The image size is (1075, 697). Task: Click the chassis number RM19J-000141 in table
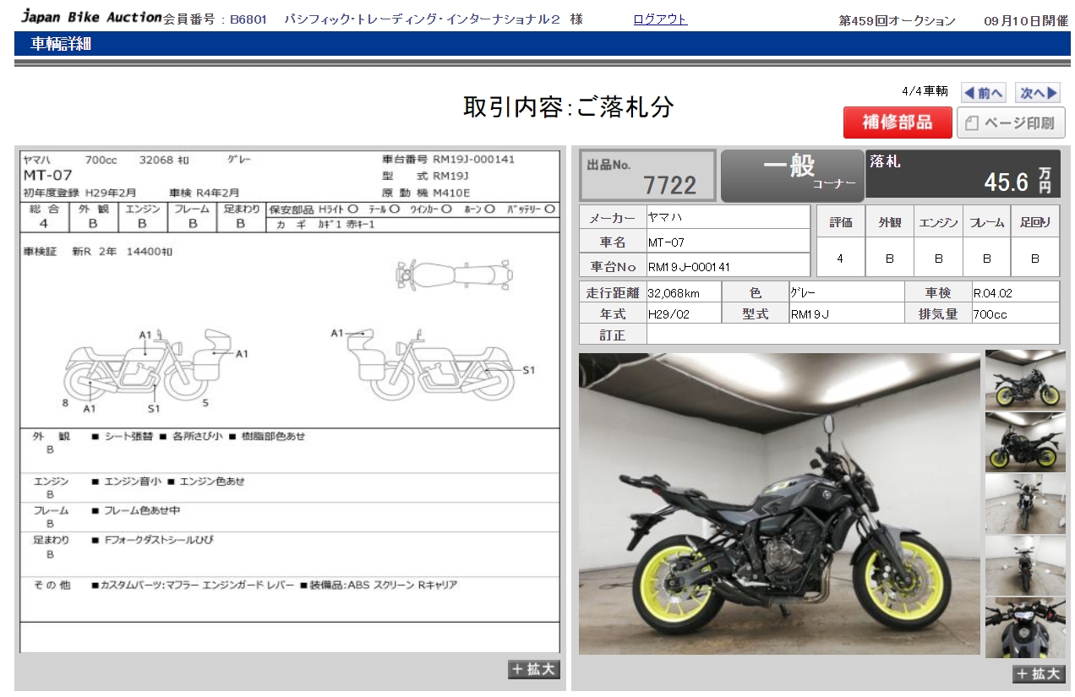(689, 266)
